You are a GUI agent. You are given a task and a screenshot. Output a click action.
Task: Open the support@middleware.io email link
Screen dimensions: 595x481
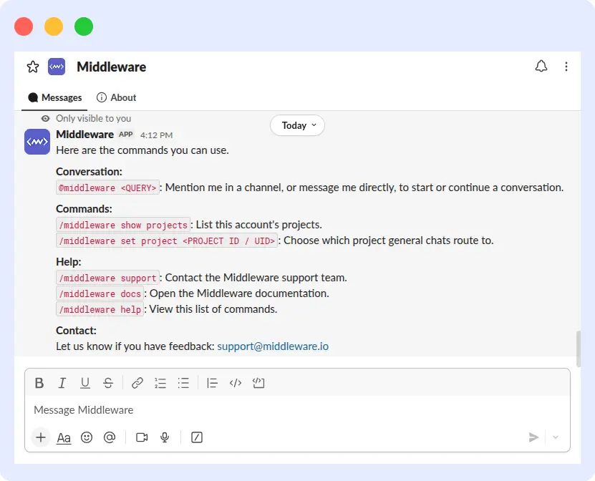273,346
